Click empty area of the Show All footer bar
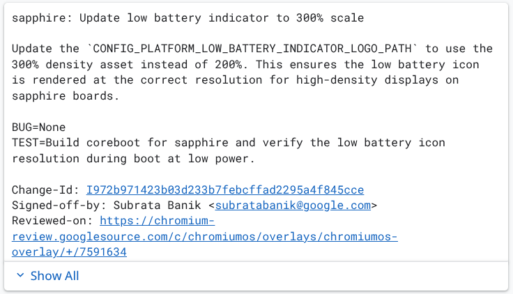Viewport: 513px width, 294px height. pos(314,276)
